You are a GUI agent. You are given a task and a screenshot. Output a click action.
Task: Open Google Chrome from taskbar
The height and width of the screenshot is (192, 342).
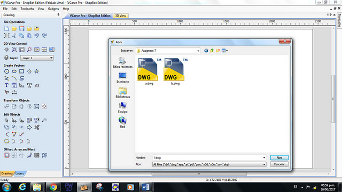(x=53, y=187)
